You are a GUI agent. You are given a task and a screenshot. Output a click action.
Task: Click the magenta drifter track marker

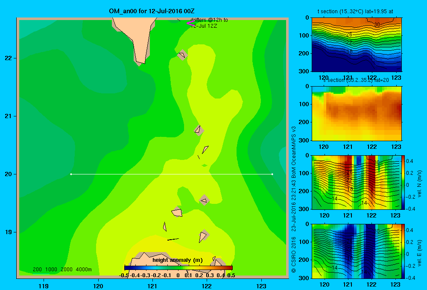(190, 23)
